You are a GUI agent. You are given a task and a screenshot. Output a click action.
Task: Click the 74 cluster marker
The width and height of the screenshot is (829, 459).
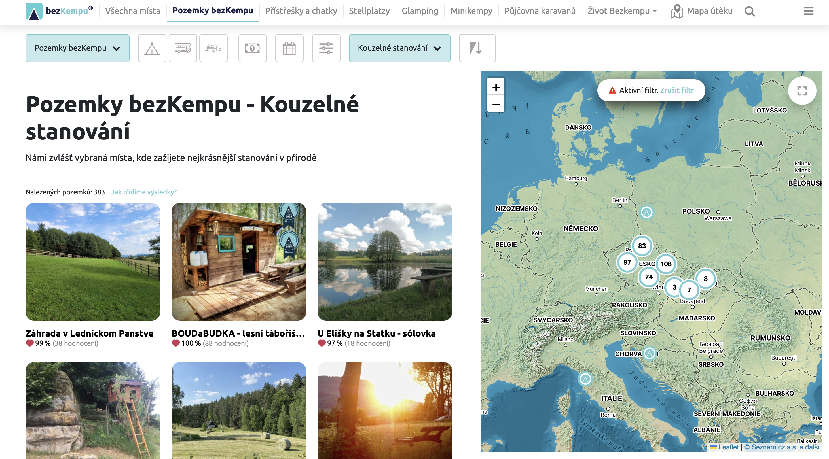pos(649,277)
